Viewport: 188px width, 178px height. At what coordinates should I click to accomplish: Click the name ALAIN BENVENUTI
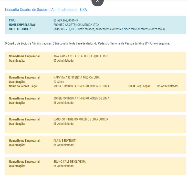pyautogui.click(x=65, y=141)
